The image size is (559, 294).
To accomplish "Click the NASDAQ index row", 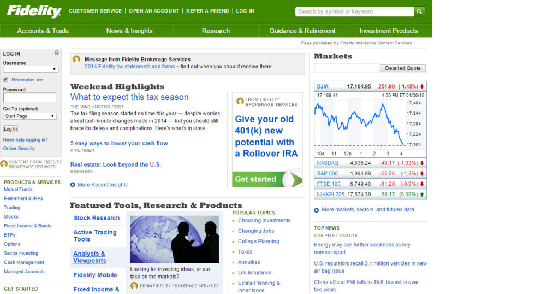I will pos(371,163).
